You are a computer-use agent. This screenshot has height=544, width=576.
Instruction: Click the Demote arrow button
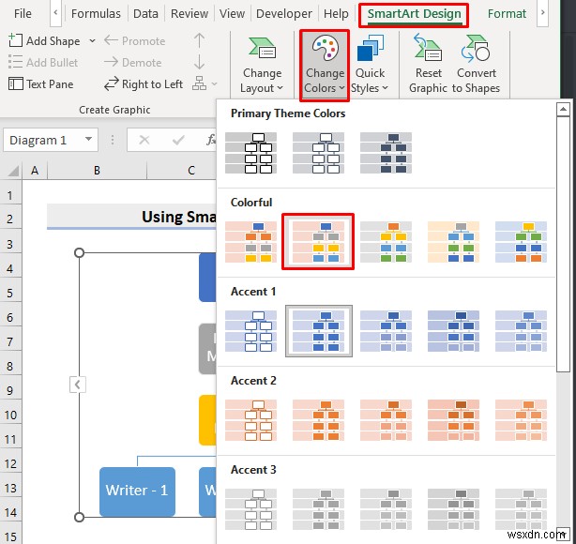(132, 63)
